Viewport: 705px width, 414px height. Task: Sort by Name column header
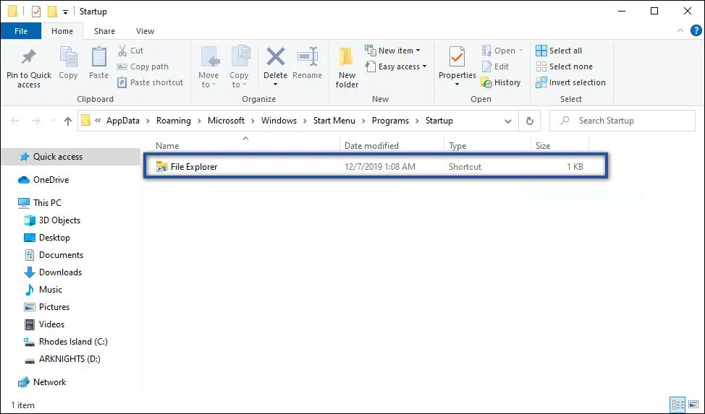(167, 146)
